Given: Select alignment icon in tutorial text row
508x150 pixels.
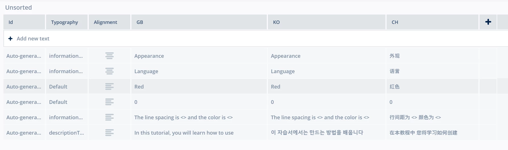Looking at the screenshot, I should point(110,133).
